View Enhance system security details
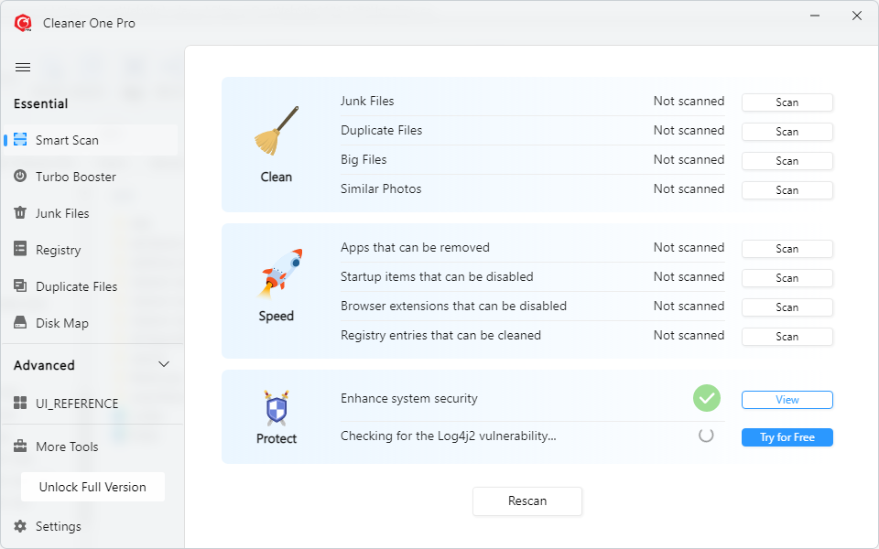The width and height of the screenshot is (879, 549). [787, 400]
